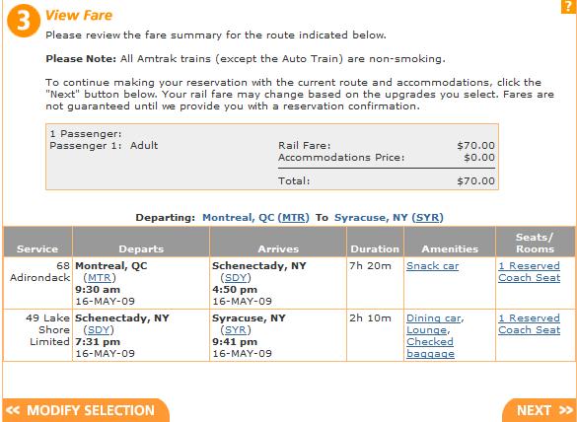Open the Lounge amenity link
Screen dimensions: 577x422
[x=426, y=330]
